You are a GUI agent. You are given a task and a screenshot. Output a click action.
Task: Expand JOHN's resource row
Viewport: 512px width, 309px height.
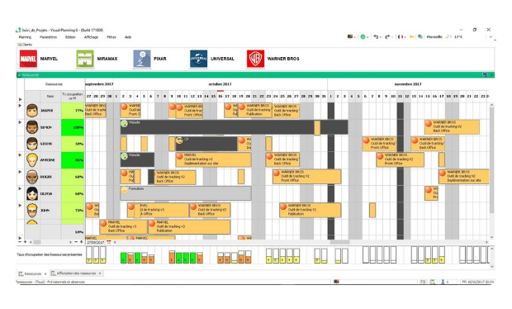[x=21, y=206]
